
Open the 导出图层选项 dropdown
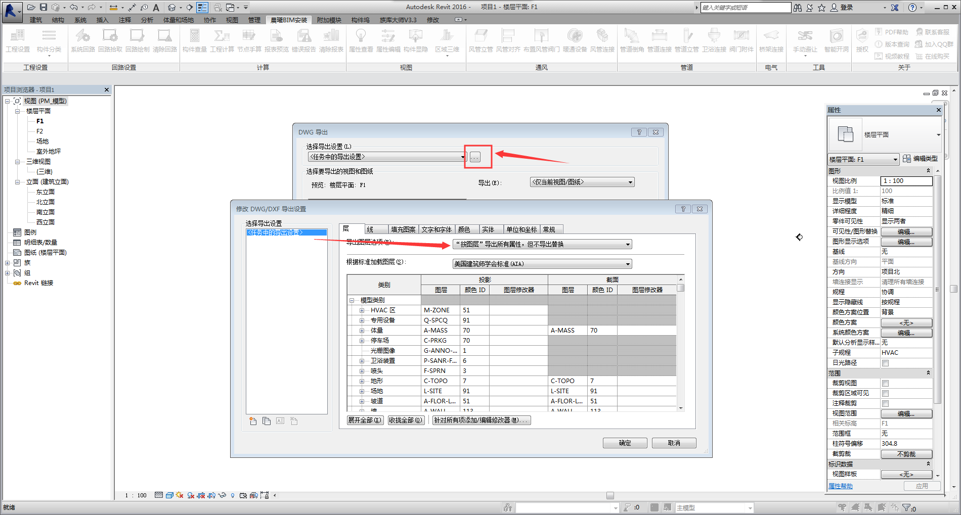pyautogui.click(x=542, y=244)
